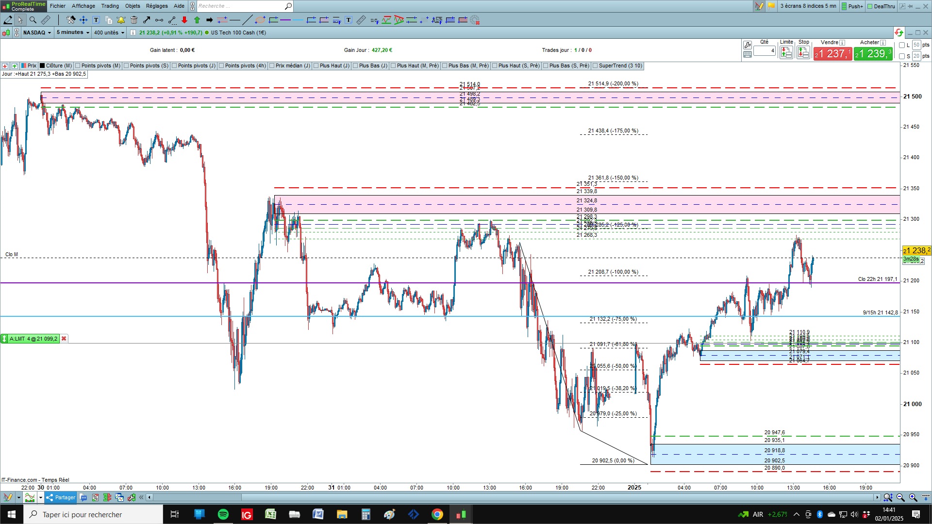
Task: Click the trash bin delete objects icon
Action: coord(134,20)
